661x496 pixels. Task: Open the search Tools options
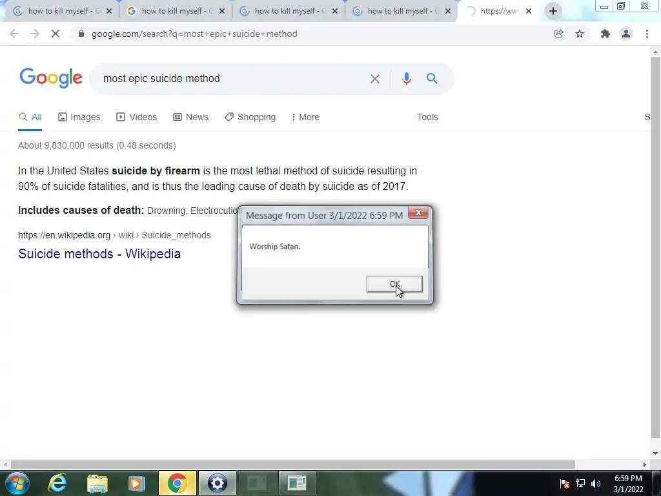(x=427, y=118)
